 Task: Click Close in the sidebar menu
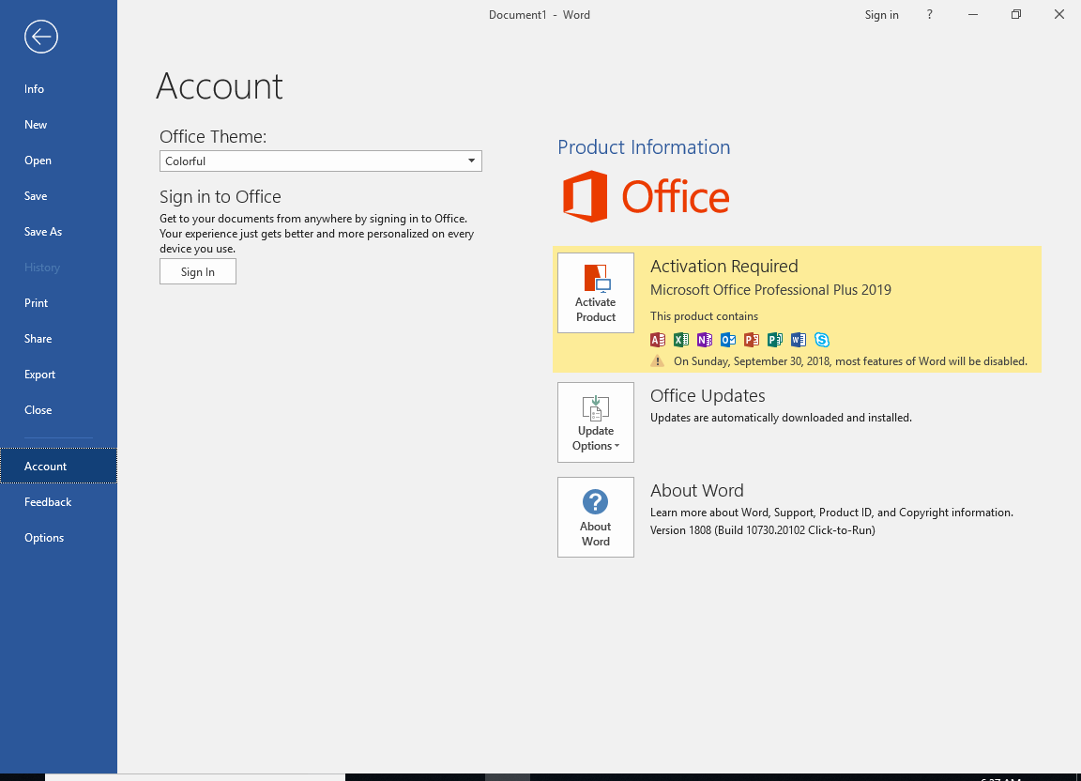[x=58, y=410]
